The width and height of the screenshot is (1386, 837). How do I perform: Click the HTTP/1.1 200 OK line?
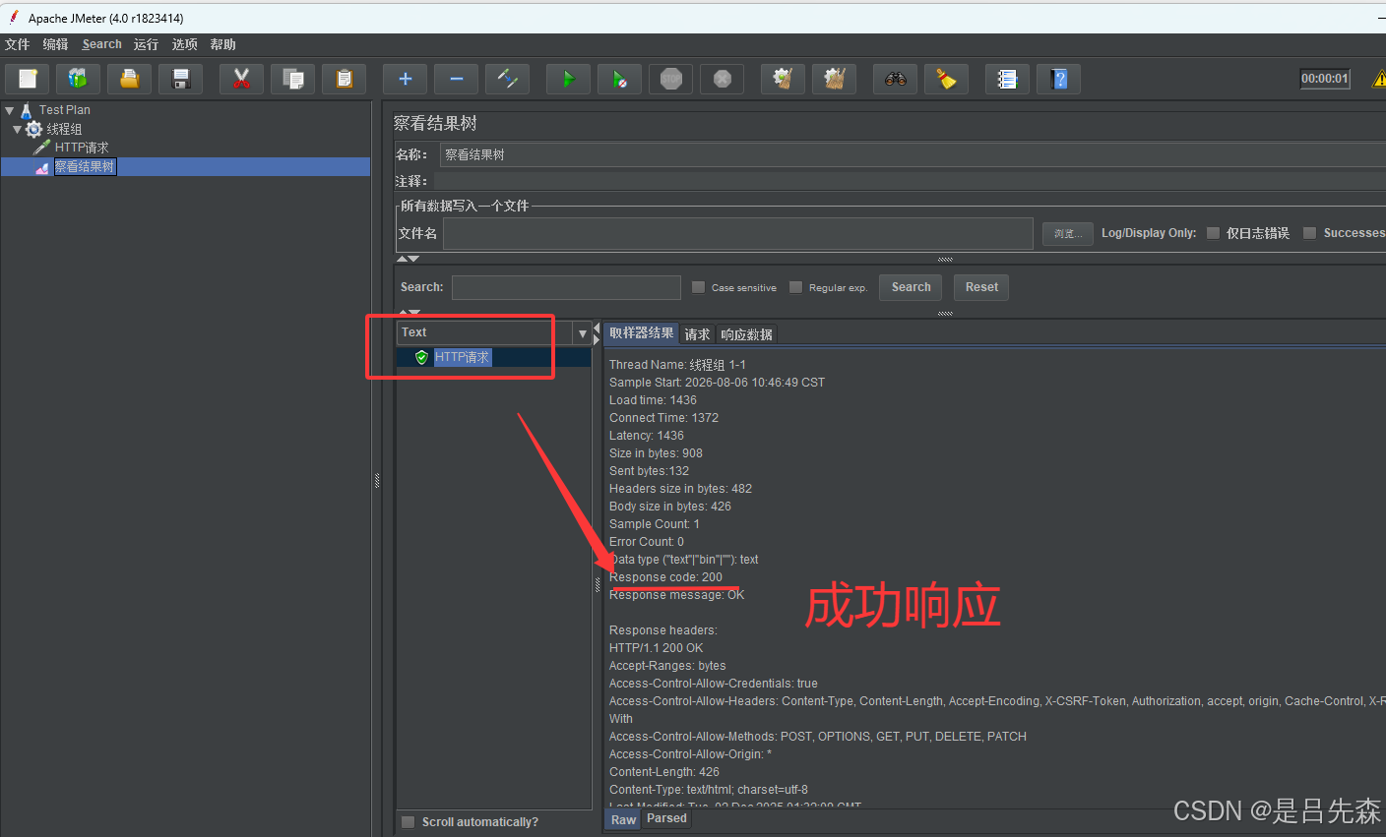tap(656, 648)
